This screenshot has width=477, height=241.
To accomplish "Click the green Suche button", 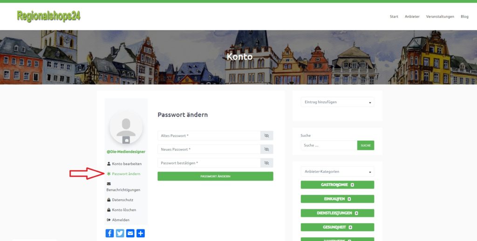I will 366,145.
